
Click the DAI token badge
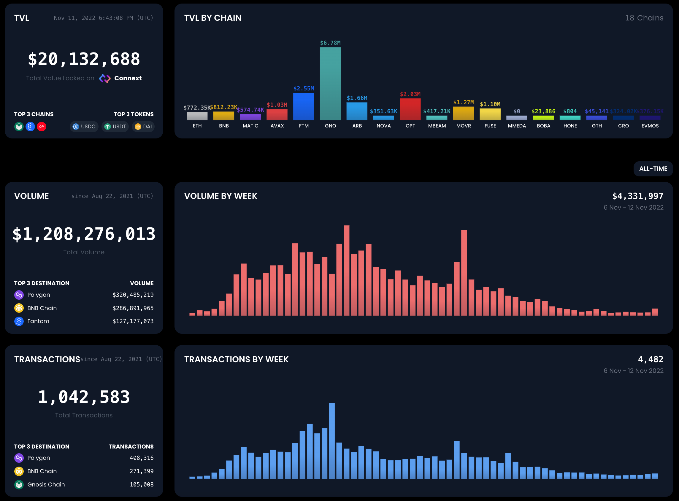pos(143,127)
